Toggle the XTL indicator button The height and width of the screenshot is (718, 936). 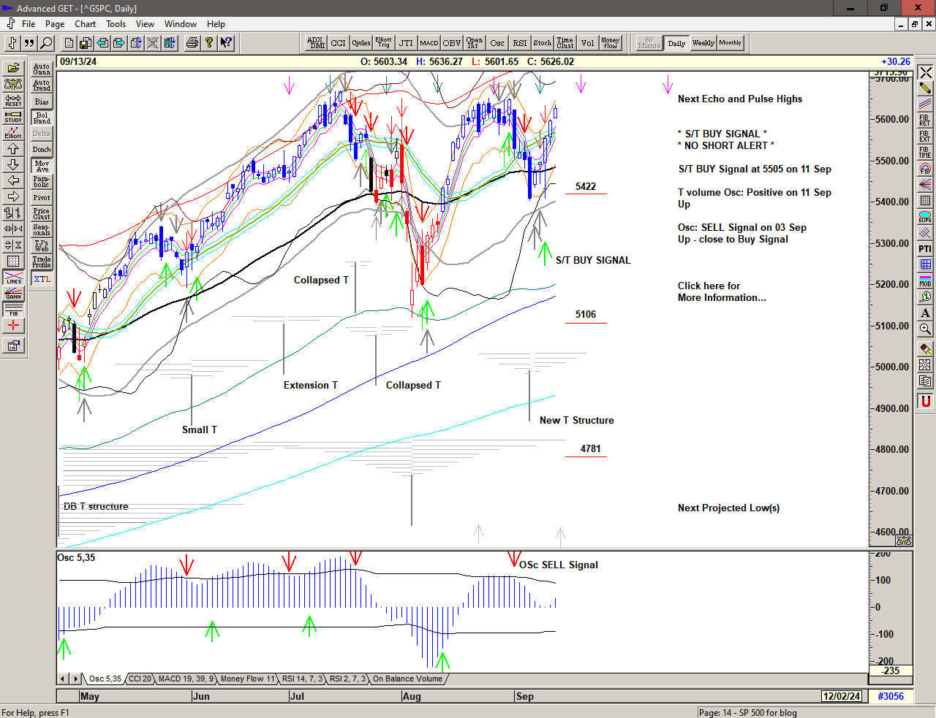tap(42, 279)
